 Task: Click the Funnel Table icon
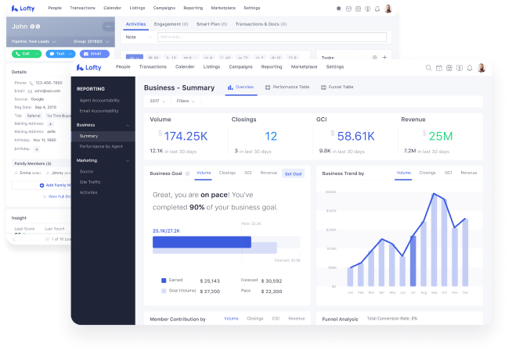[323, 87]
